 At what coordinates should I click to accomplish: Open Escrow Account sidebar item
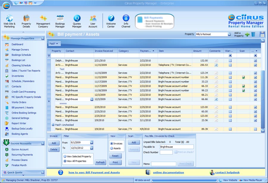coord(20,150)
